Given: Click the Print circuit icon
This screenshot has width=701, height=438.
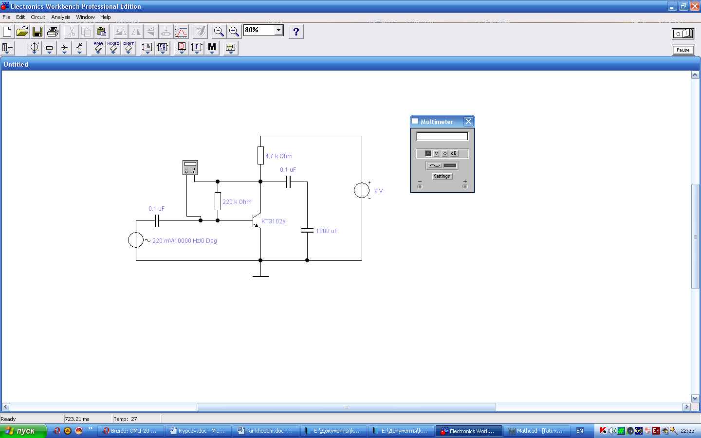Looking at the screenshot, I should [x=53, y=32].
